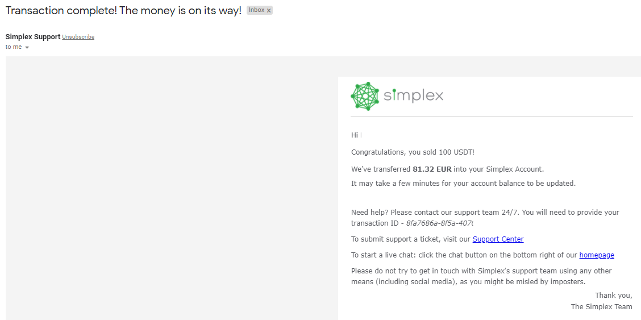Click the "Thank you," sign-off text

click(x=613, y=295)
